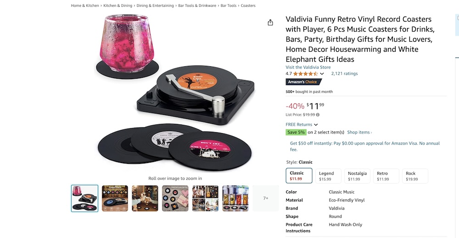Open the rating breakdown chevron
Image resolution: width=459 pixels, height=238 pixels.
coord(322,74)
